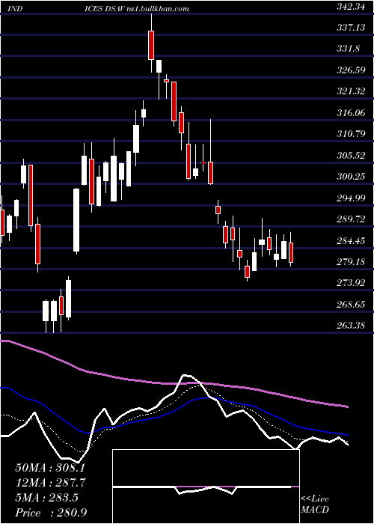Click the 305.52 price axis label
This screenshot has width=374, height=524.
point(350,156)
